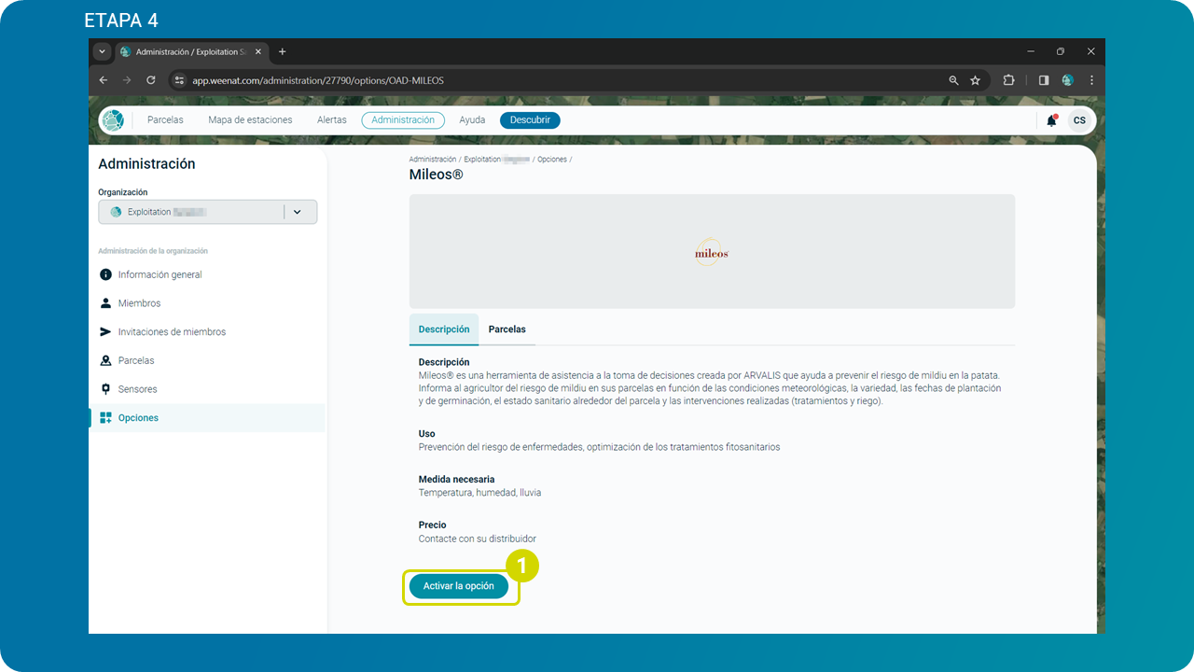The image size is (1194, 672).
Task: Click the mileos logo banner
Action: (712, 251)
